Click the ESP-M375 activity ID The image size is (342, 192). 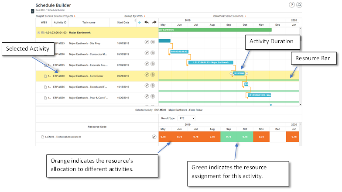pos(59,65)
